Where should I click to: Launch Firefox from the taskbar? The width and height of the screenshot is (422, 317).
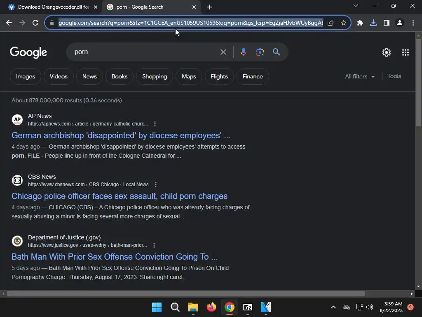point(211,307)
